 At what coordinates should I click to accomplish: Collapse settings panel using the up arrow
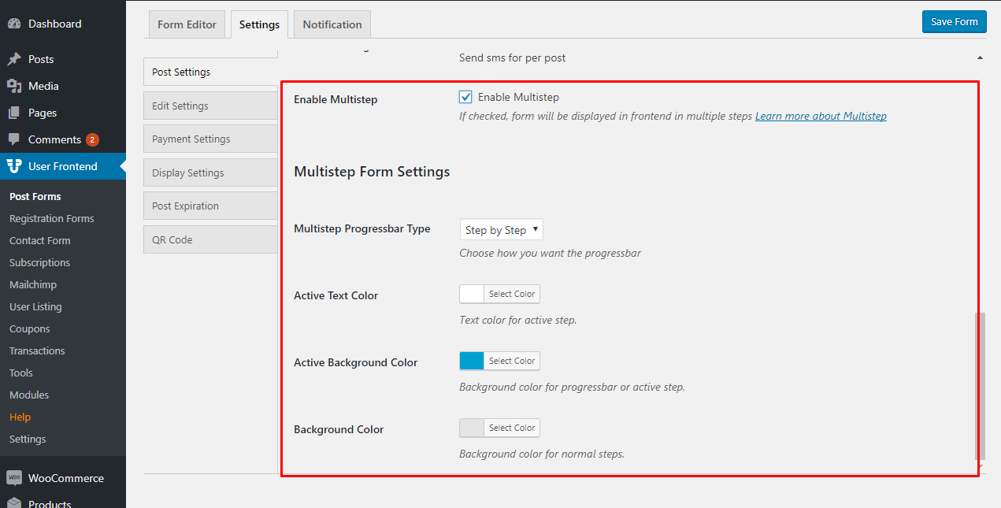click(x=980, y=57)
